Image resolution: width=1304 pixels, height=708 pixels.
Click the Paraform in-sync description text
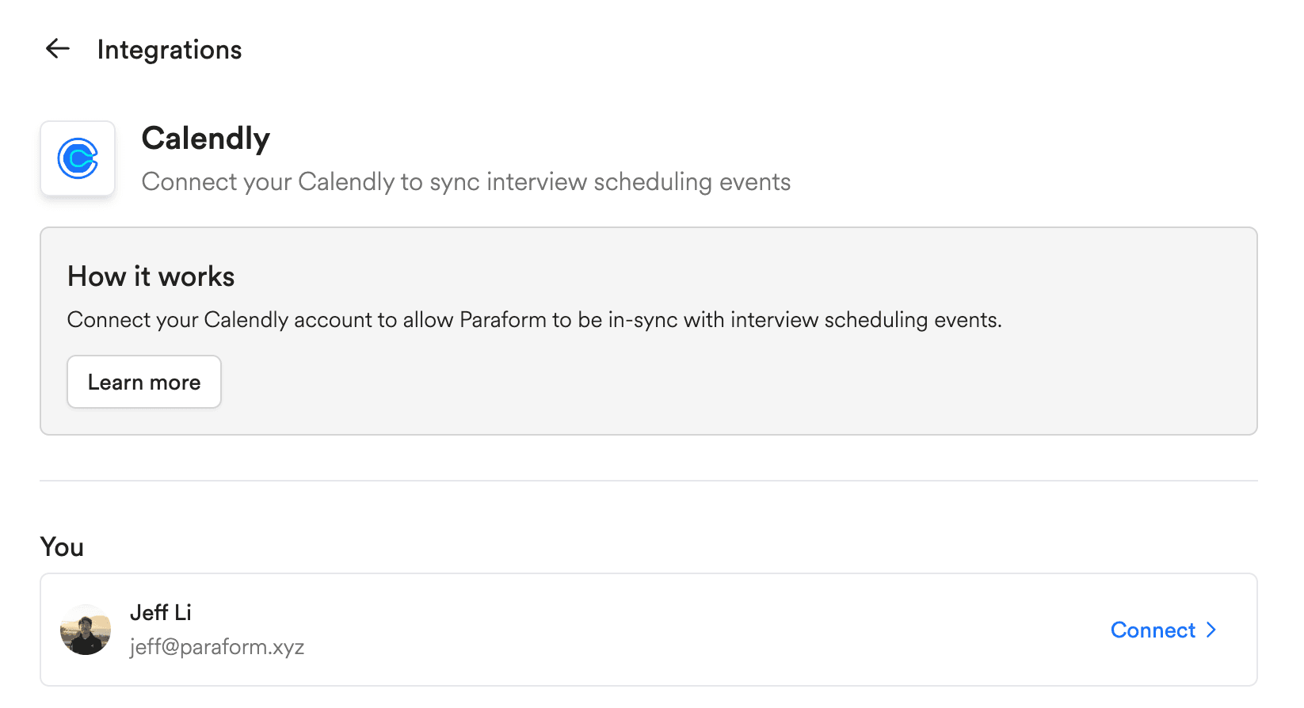(x=534, y=320)
